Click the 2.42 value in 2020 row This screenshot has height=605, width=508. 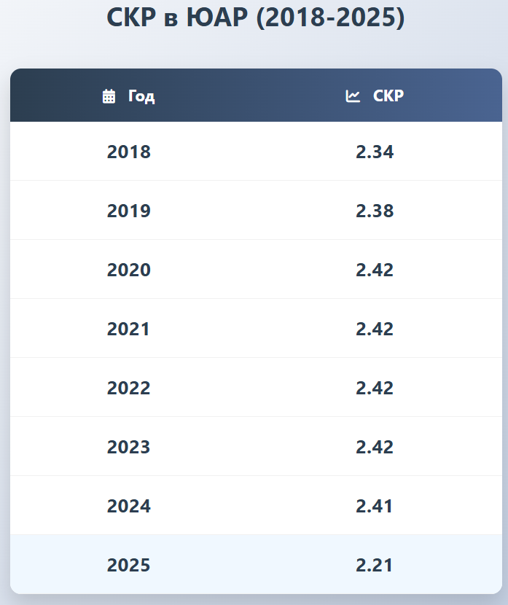pyautogui.click(x=375, y=270)
